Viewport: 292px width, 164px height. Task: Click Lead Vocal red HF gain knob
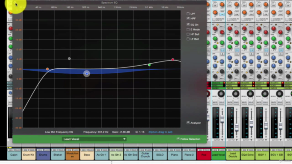coord(215,28)
